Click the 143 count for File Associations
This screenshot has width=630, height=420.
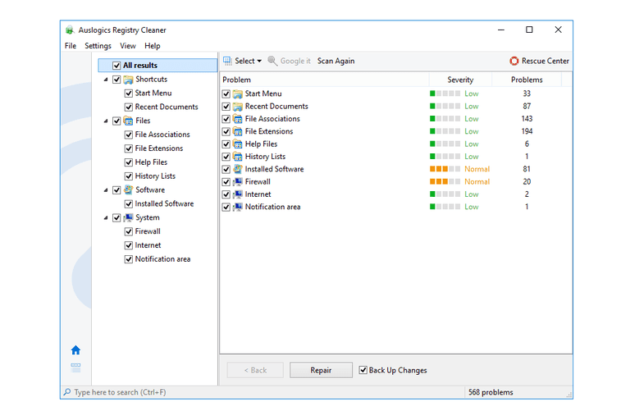coord(527,119)
